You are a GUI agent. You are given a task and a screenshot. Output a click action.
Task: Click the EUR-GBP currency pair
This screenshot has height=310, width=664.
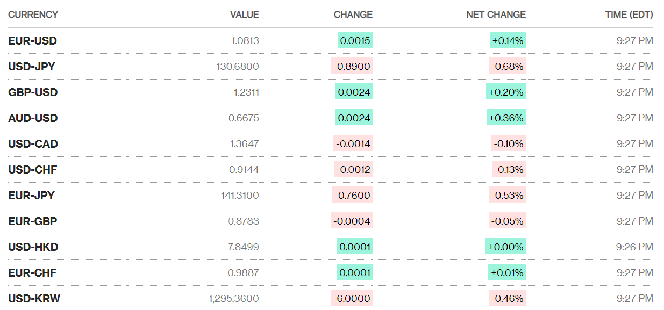coord(32,221)
